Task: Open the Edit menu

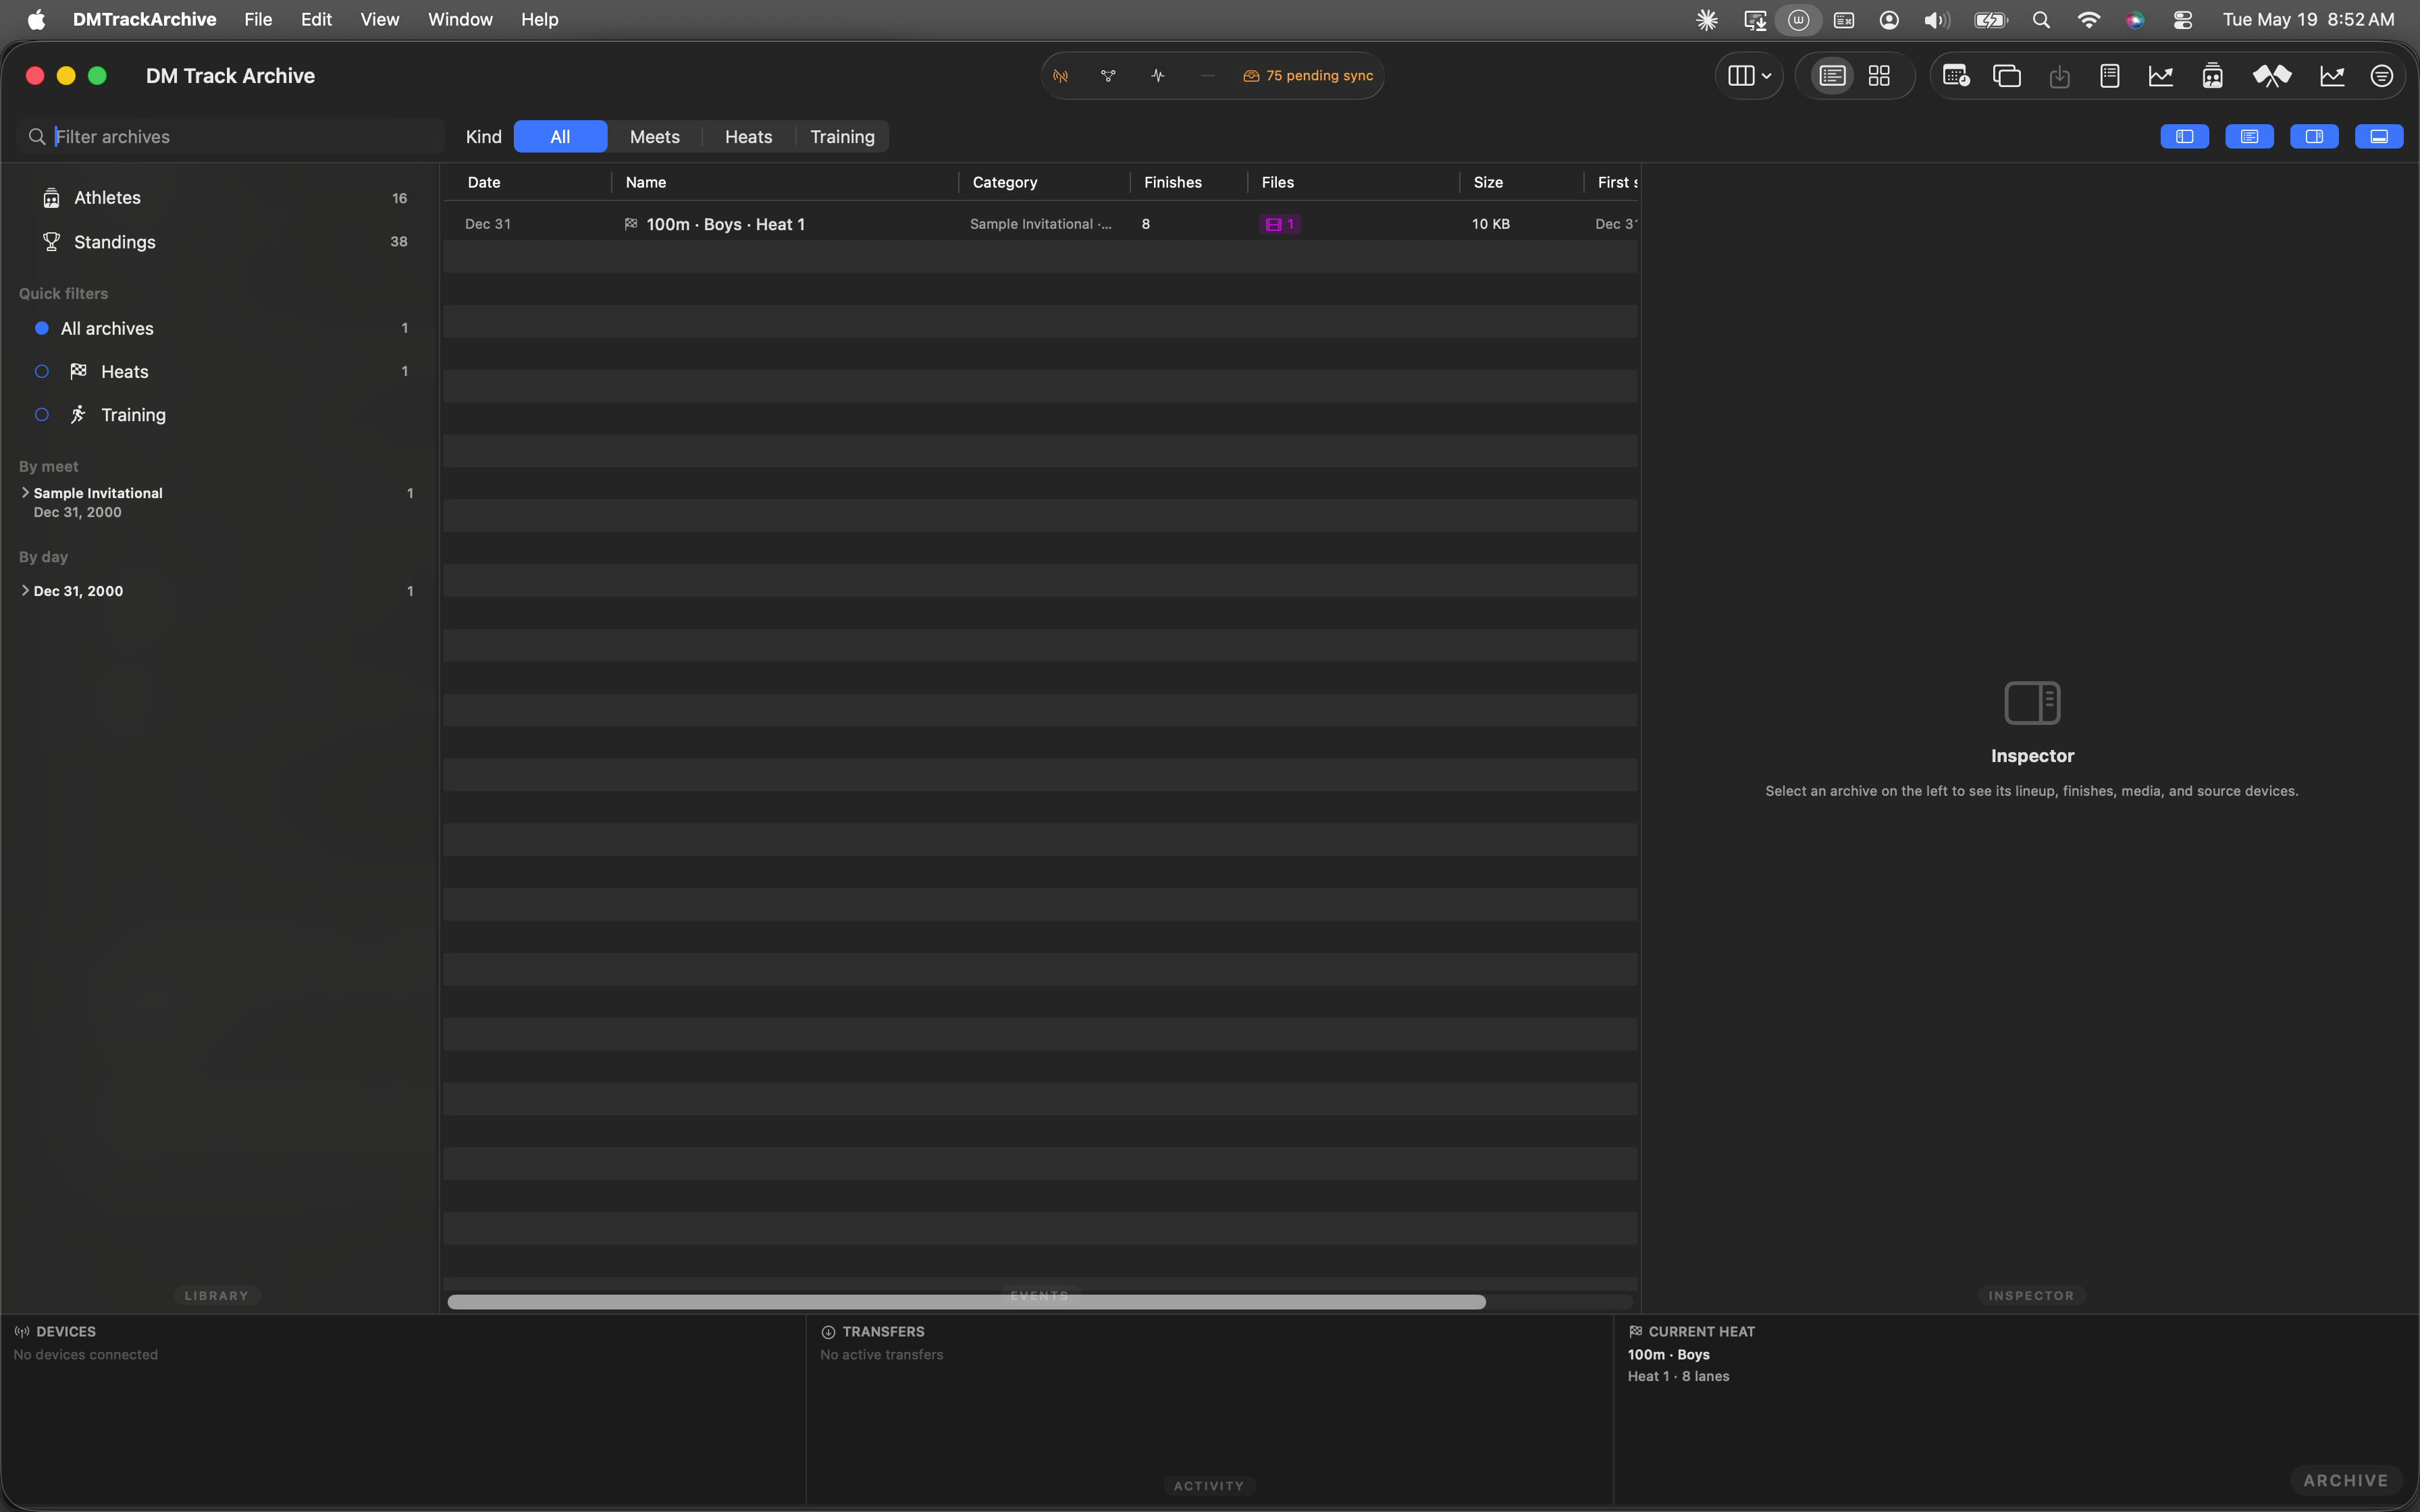Action: [316, 19]
